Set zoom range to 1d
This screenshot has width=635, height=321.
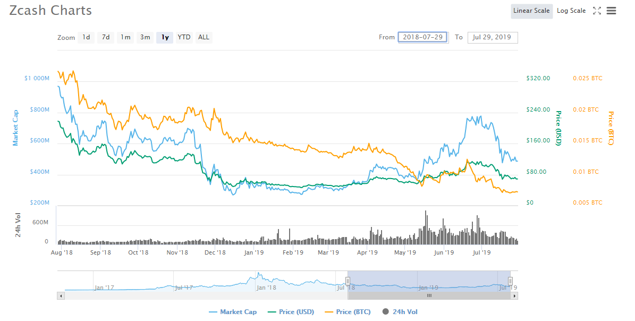(86, 37)
